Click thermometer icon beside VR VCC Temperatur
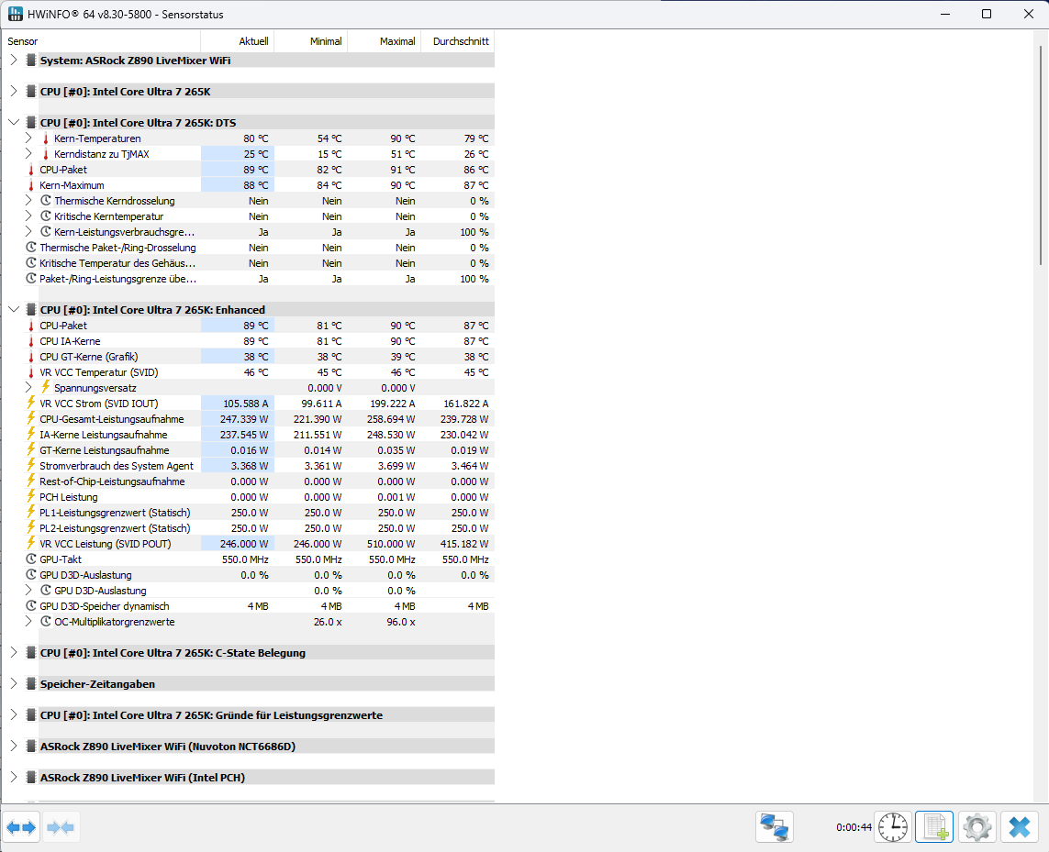The width and height of the screenshot is (1049, 852). [x=31, y=371]
